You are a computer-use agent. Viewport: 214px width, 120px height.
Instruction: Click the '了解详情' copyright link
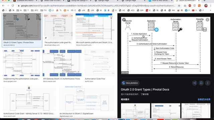pos(145,94)
